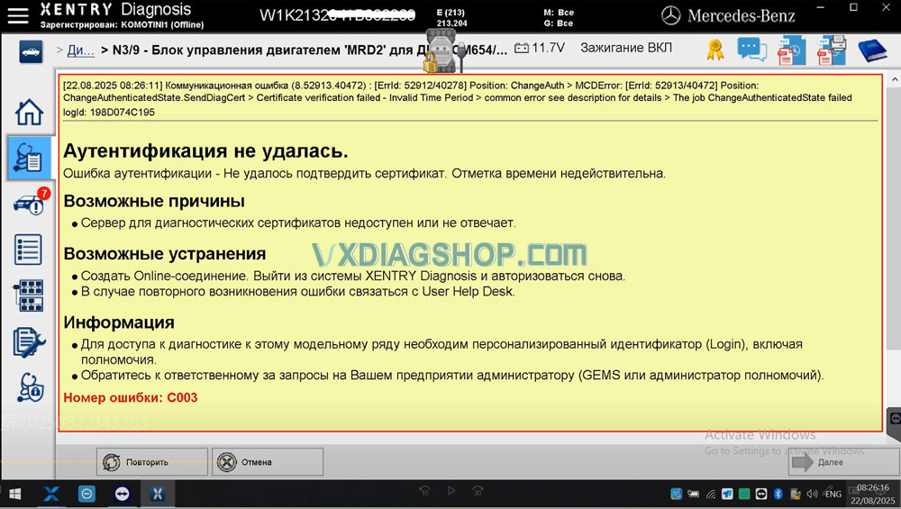The width and height of the screenshot is (901, 509).
Task: Open the TeamViewer taskbar icon
Action: coord(122,494)
